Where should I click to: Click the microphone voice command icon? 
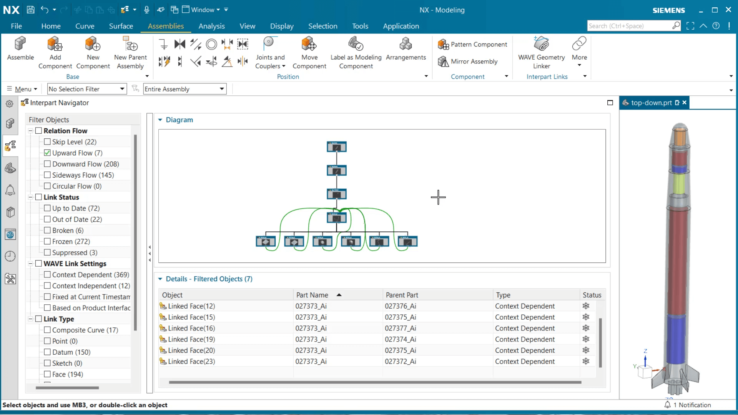pos(146,10)
